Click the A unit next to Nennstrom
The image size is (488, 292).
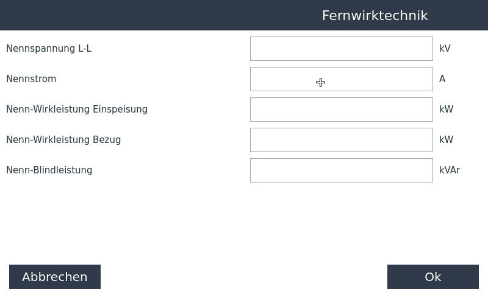pos(442,79)
